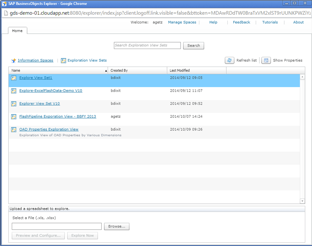Click the Information Spaces star icon

13,61
